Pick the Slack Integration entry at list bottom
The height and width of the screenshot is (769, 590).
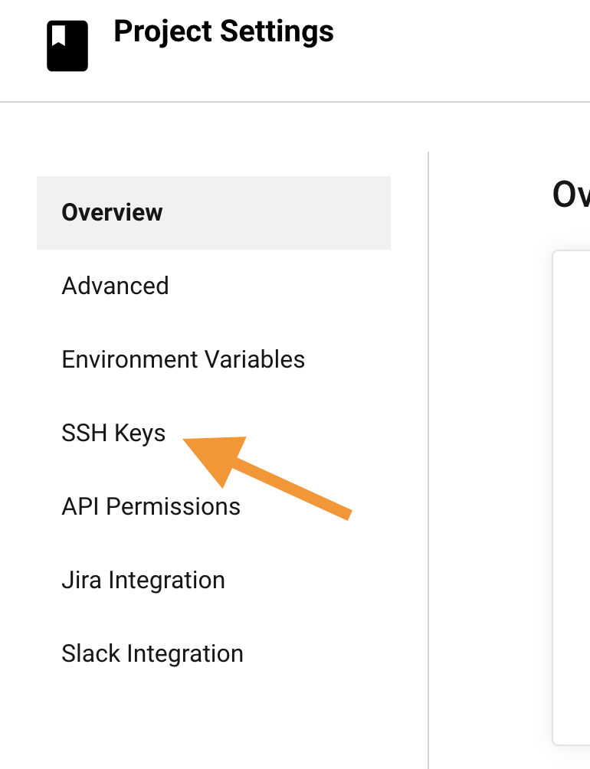point(152,654)
